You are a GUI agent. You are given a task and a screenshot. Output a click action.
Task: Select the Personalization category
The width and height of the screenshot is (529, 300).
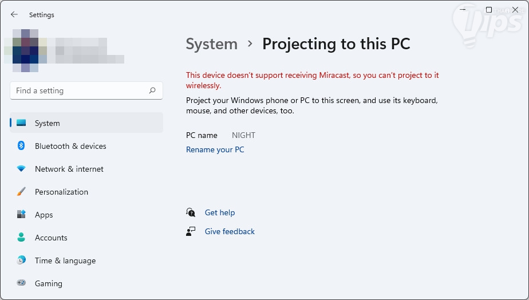(x=61, y=192)
